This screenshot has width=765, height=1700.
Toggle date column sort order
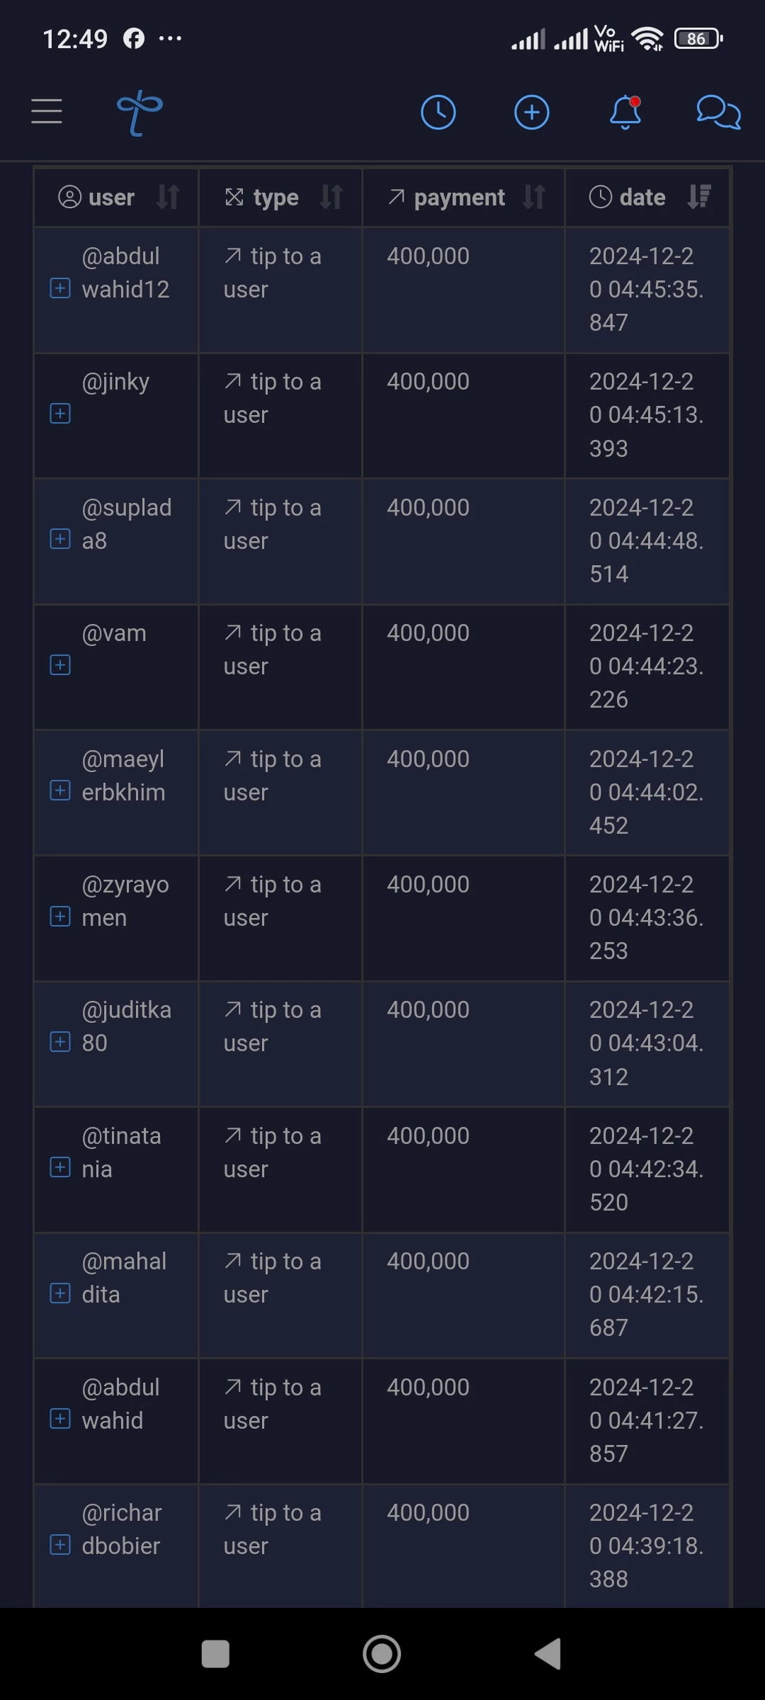click(x=699, y=197)
